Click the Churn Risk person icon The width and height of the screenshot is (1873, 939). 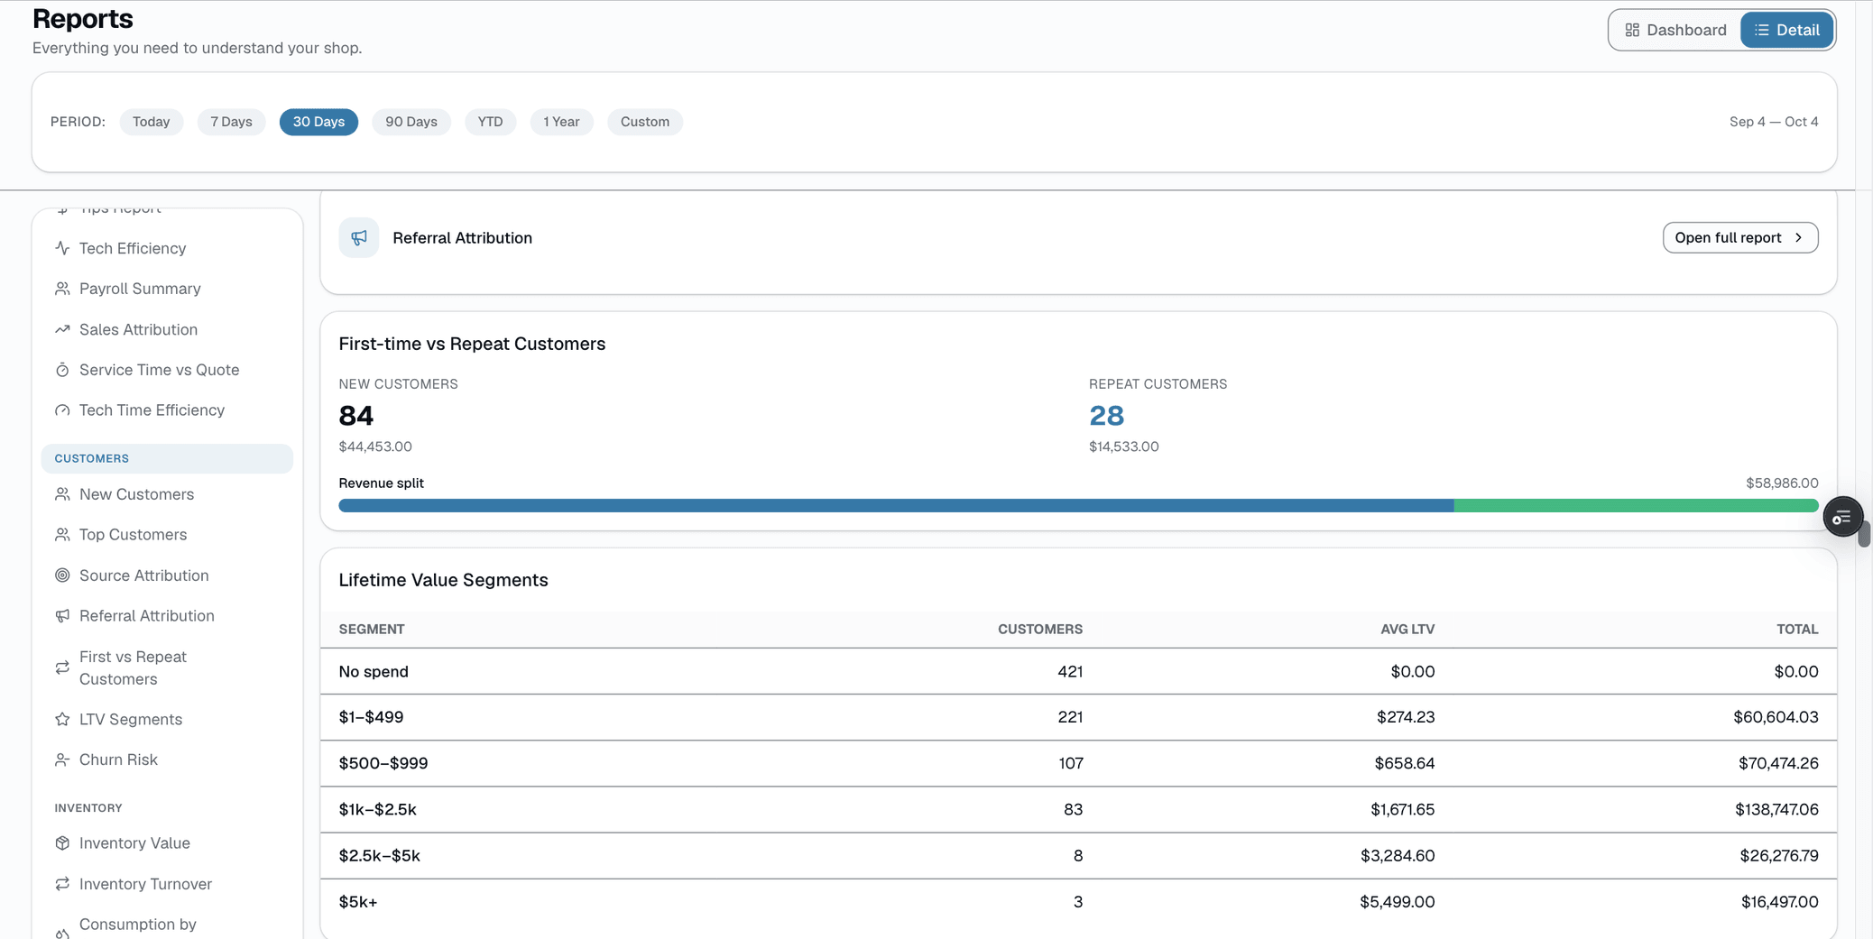pyautogui.click(x=62, y=759)
